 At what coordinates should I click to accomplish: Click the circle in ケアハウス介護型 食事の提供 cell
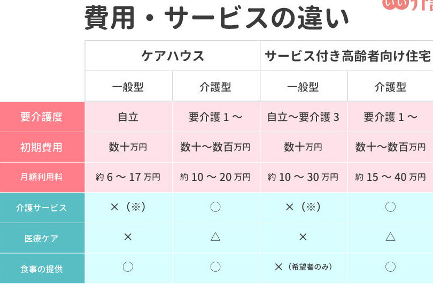tap(215, 267)
